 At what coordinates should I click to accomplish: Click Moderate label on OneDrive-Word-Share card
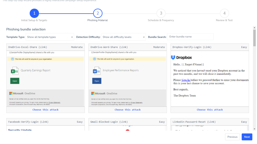coord(159,47)
